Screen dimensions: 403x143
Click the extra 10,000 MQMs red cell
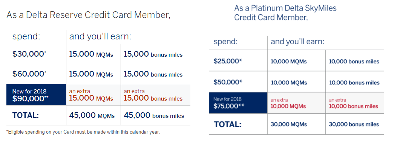pyautogui.click(x=296, y=103)
